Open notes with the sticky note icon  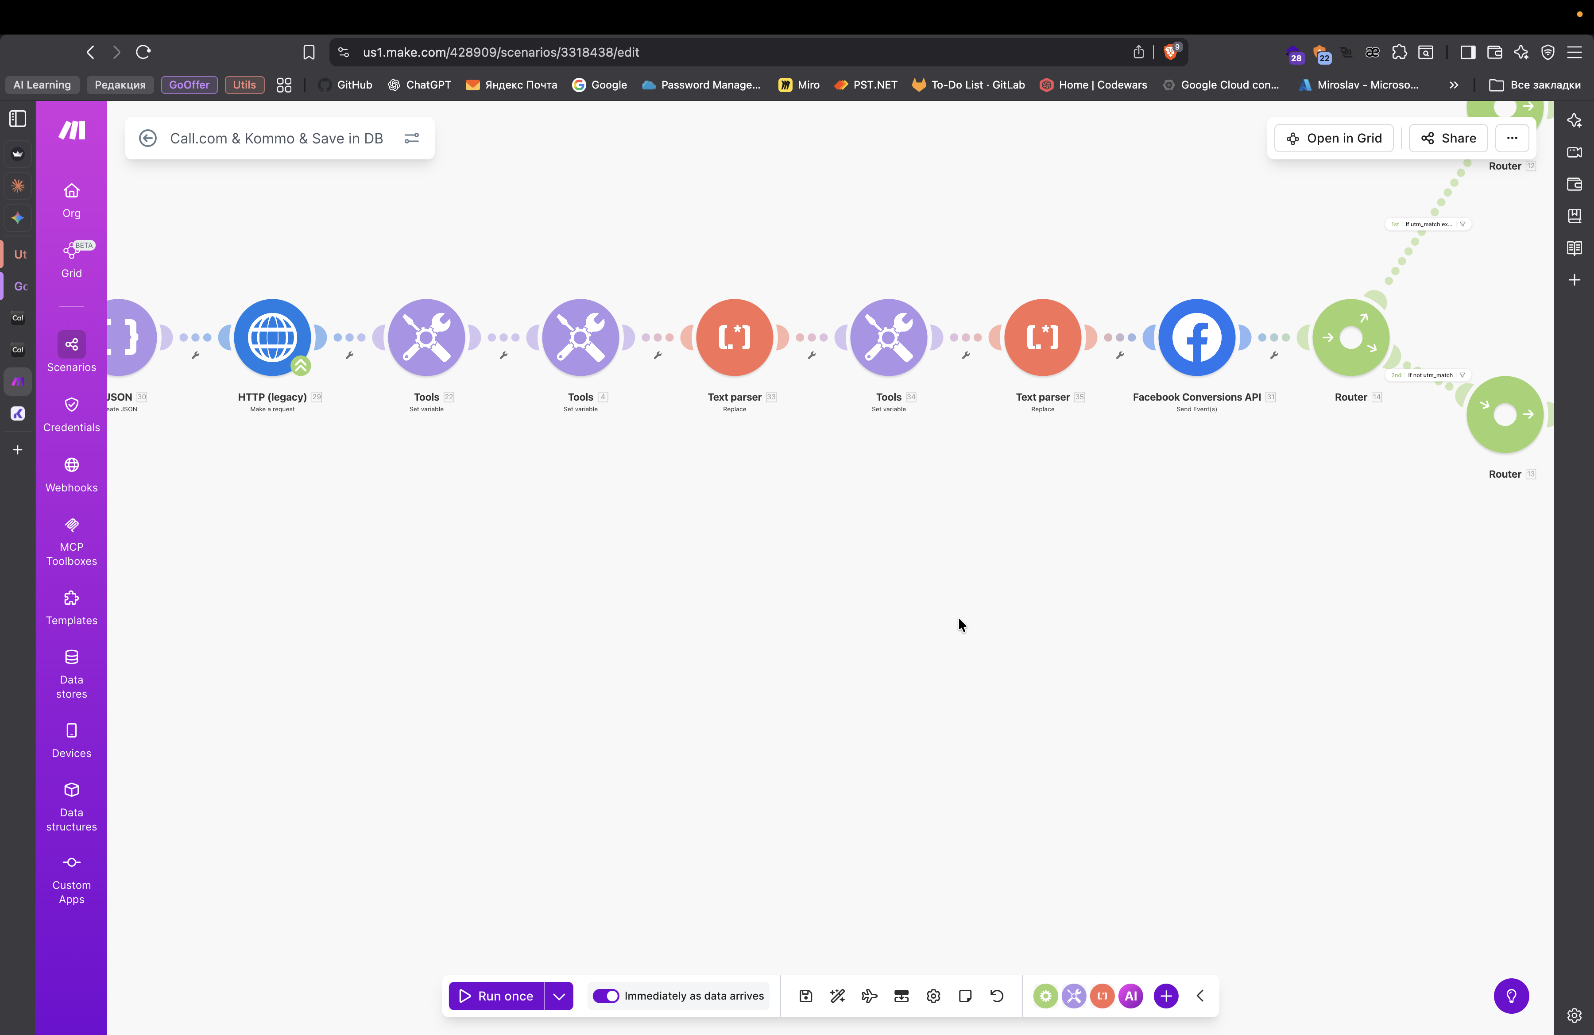965,996
